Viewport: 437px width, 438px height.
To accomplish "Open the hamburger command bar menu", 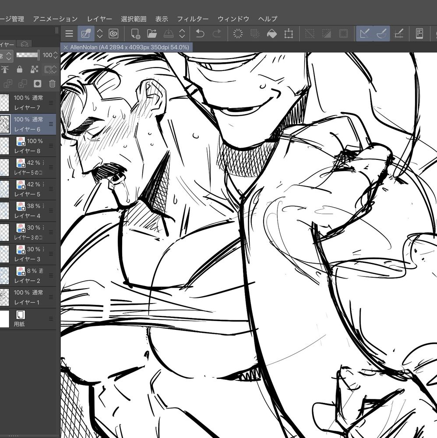I will tap(69, 34).
